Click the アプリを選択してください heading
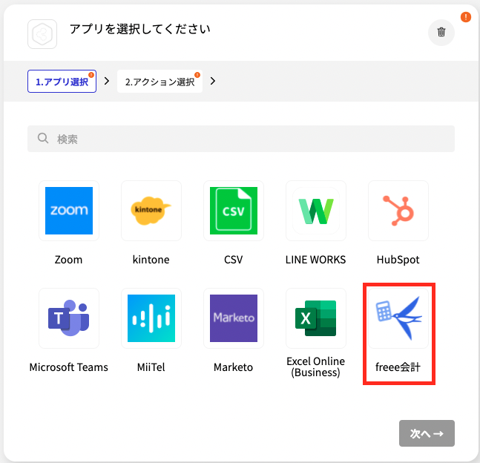Viewport: 480px width, 463px height. click(x=140, y=29)
